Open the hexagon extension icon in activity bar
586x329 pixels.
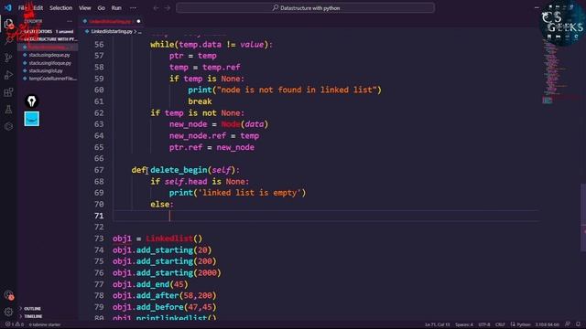click(x=8, y=126)
